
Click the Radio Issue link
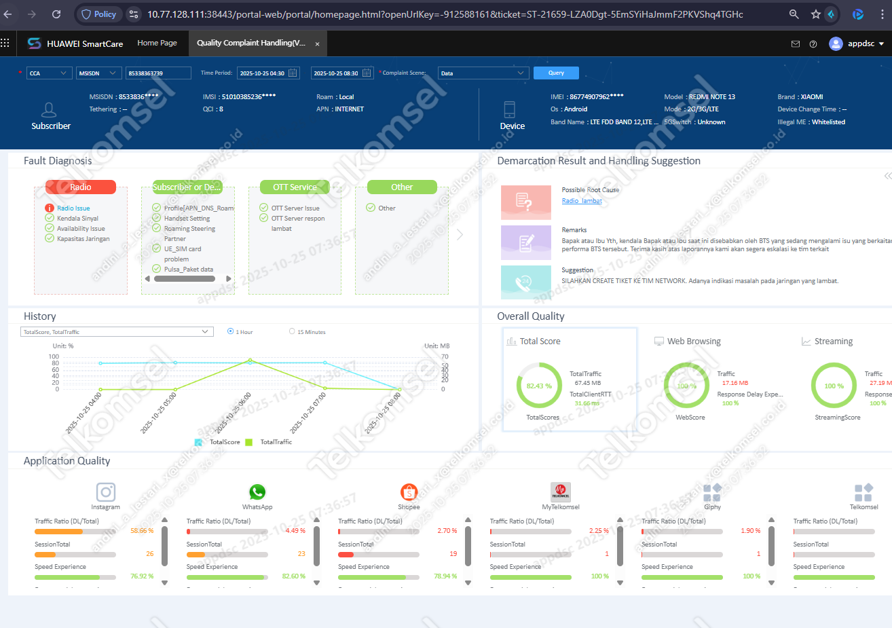(x=73, y=208)
